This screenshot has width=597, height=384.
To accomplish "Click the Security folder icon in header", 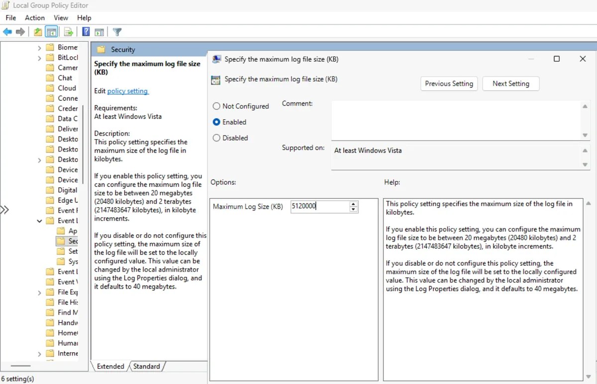I will (x=101, y=50).
